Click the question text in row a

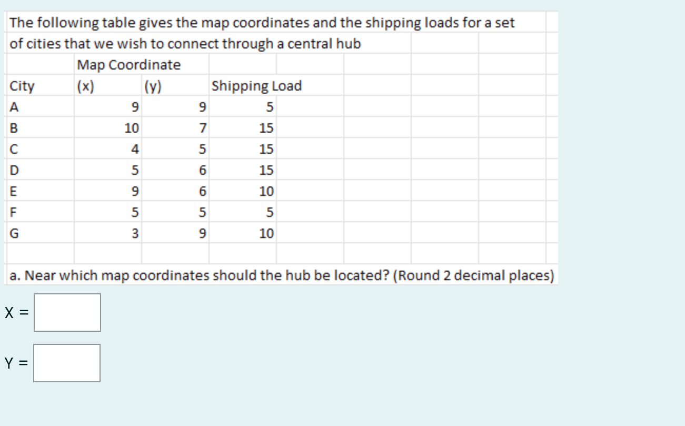tap(281, 274)
